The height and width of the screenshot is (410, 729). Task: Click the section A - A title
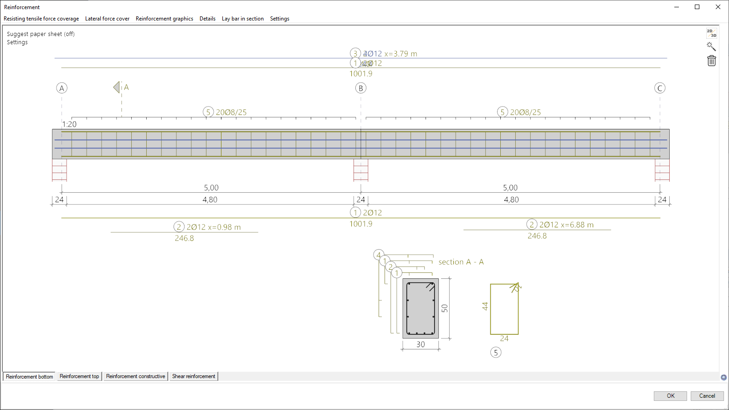[461, 262]
